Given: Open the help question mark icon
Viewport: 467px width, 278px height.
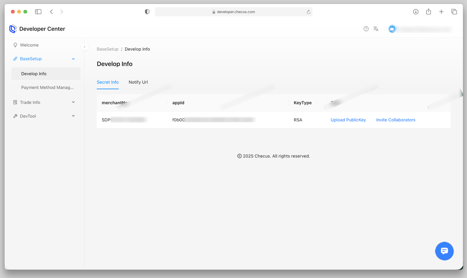Looking at the screenshot, I should (x=366, y=29).
